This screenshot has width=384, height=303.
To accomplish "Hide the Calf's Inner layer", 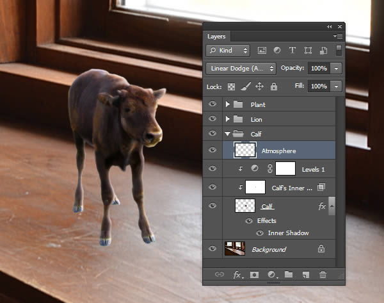I will coord(212,187).
